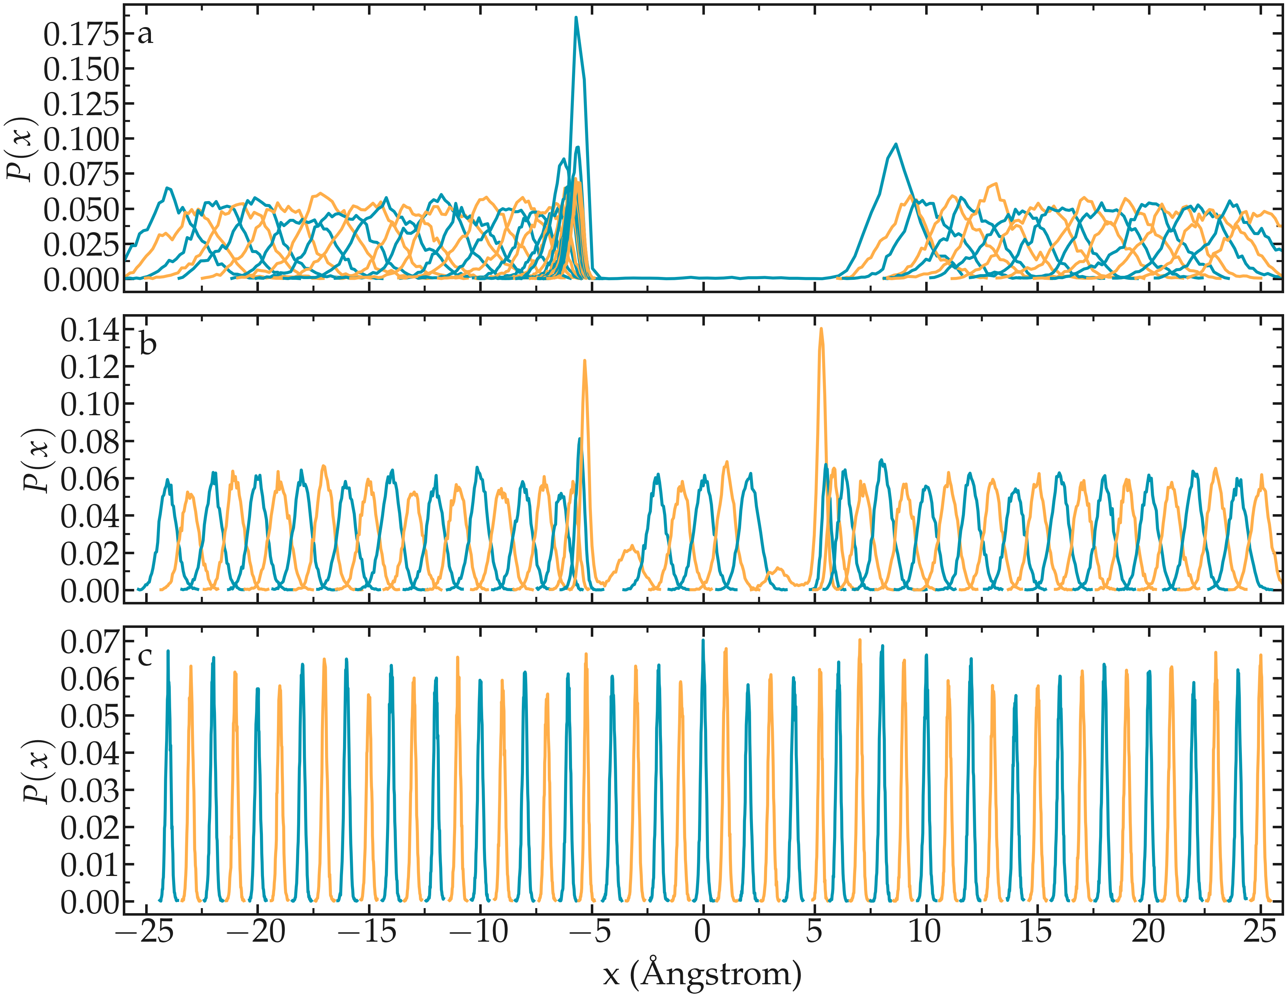Click the panel label 'c'

pyautogui.click(x=144, y=656)
